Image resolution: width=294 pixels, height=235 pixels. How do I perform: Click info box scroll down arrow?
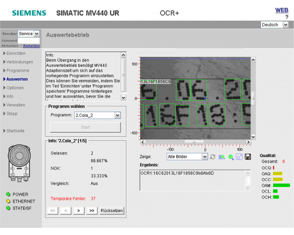tap(123, 98)
